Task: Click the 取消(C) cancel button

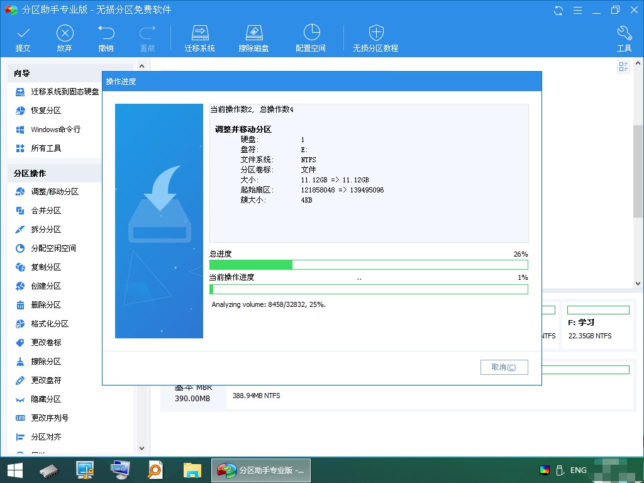Action: (x=504, y=367)
